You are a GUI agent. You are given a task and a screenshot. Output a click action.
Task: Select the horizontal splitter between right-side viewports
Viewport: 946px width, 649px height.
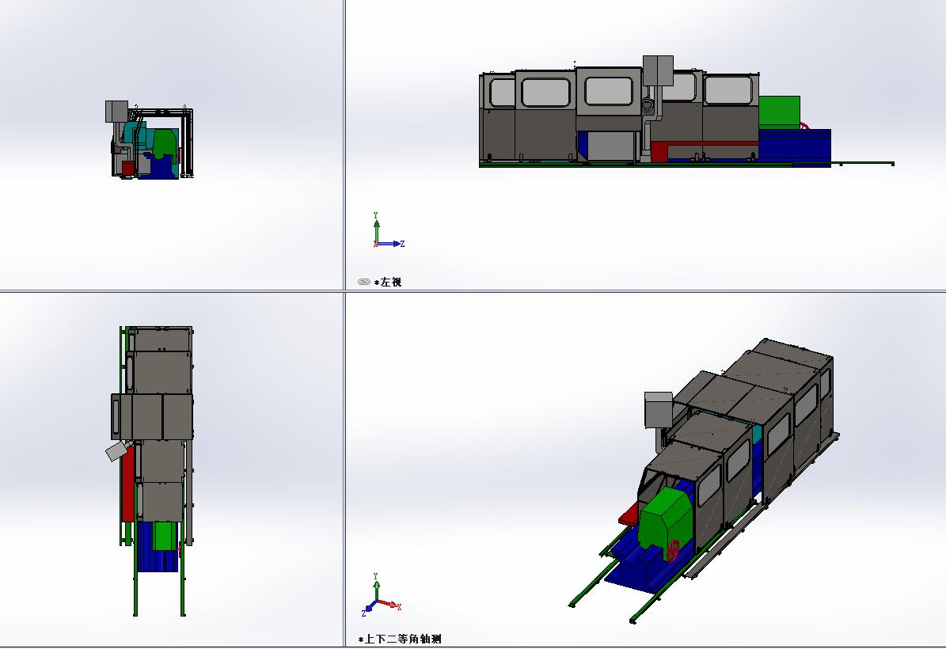645,291
